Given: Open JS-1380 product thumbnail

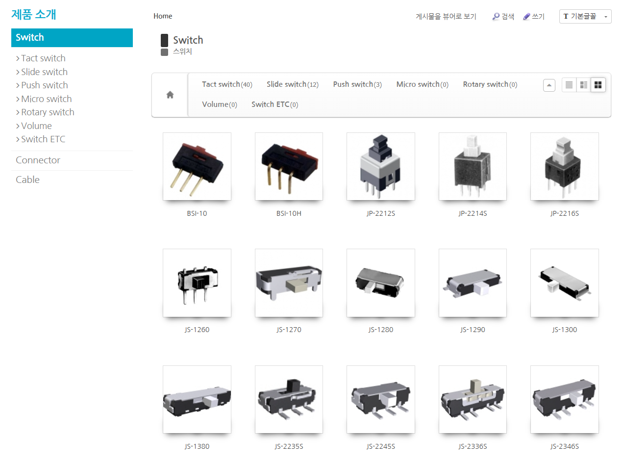Looking at the screenshot, I should coord(197,399).
